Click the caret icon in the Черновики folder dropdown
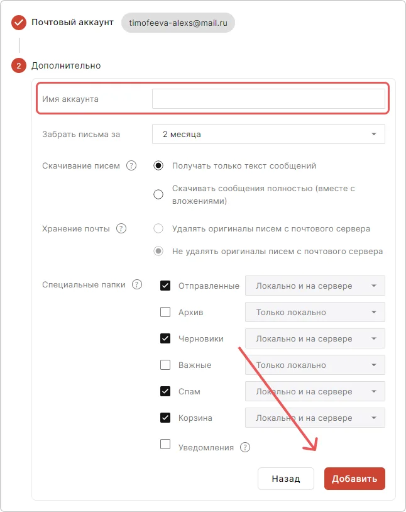The height and width of the screenshot is (512, 406). click(x=375, y=338)
